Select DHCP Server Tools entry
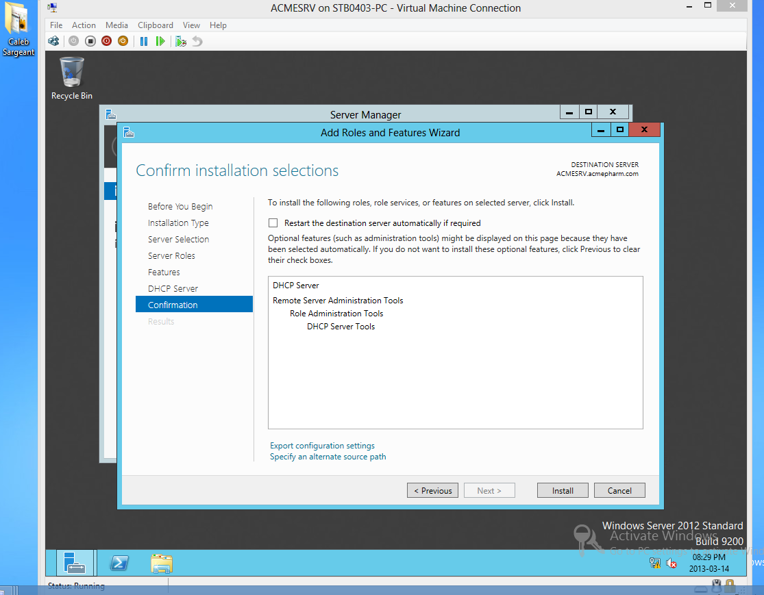Screen dimensions: 764x595 click(341, 327)
